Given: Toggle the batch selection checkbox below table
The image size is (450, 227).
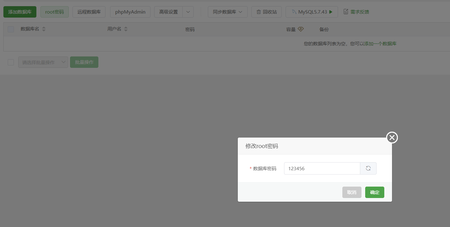Looking at the screenshot, I should [x=11, y=62].
